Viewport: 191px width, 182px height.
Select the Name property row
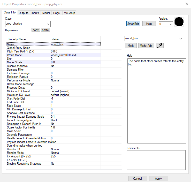pos(53,44)
